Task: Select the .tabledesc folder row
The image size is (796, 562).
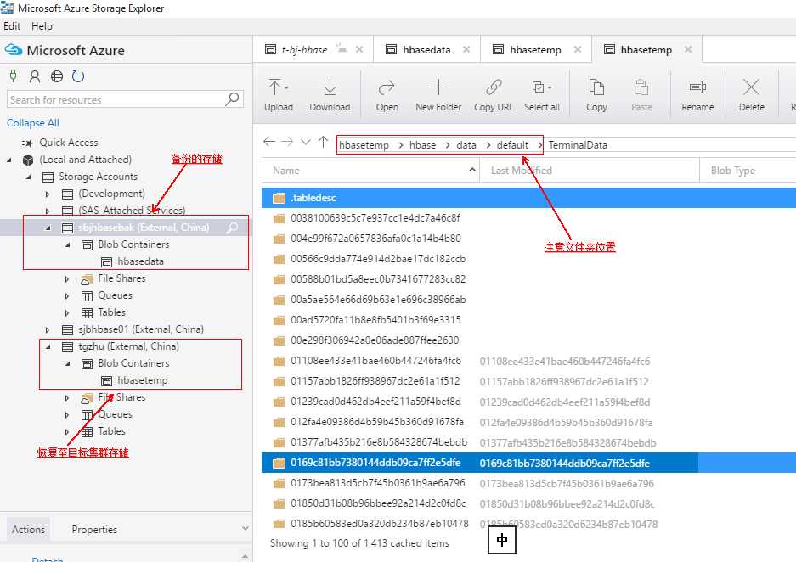Action: [528, 198]
